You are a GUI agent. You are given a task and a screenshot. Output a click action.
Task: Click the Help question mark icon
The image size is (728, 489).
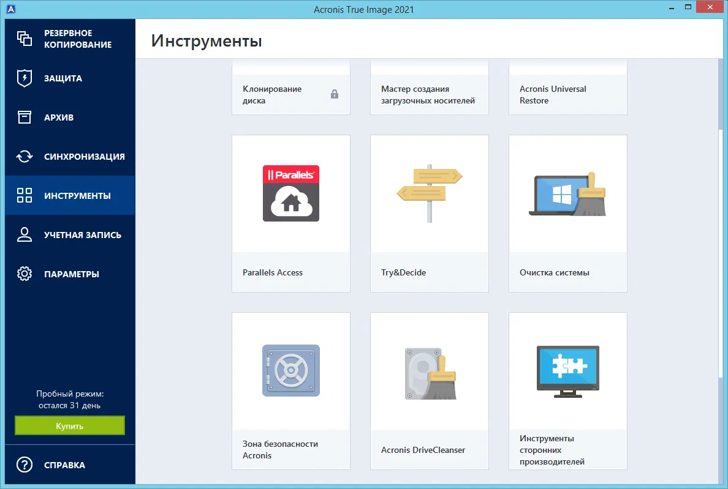(24, 465)
